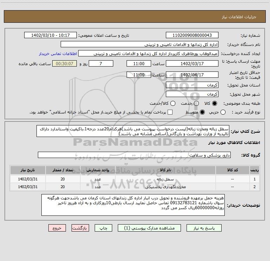This screenshot has width=270, height=261.
Task: Click the price validity time 11:00 field
Action: [139, 75]
